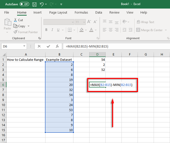Toggle Bold formatting
Viewport: 170px width, 143px height.
(x=46, y=30)
